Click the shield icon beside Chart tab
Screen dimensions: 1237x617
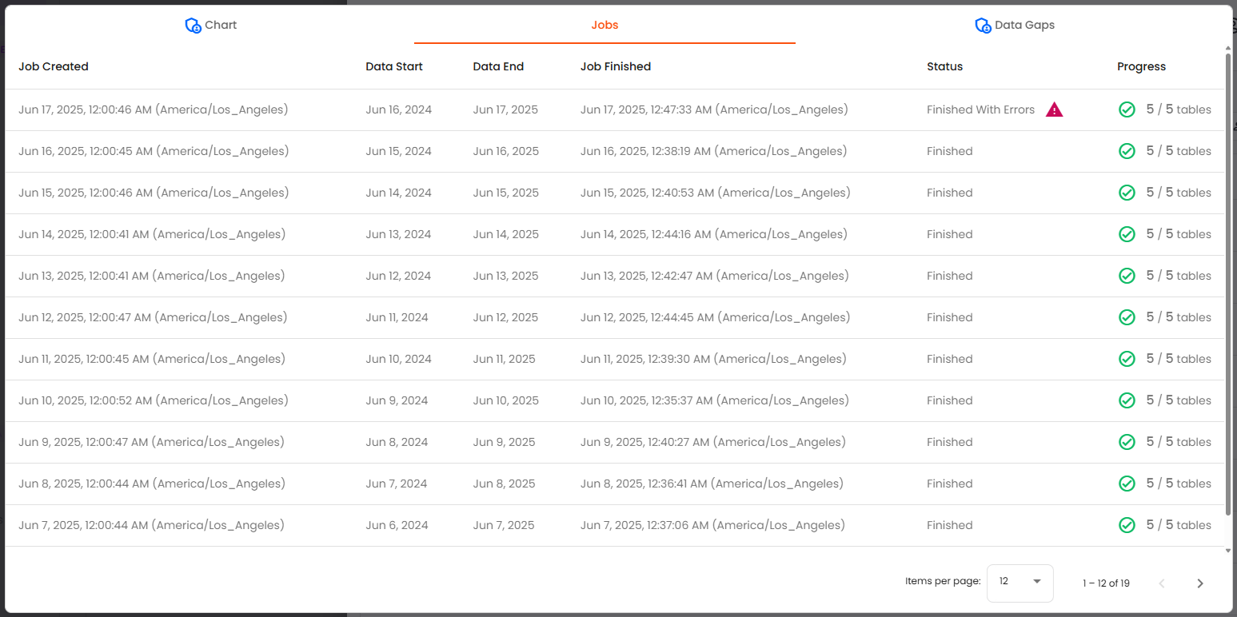(x=193, y=26)
